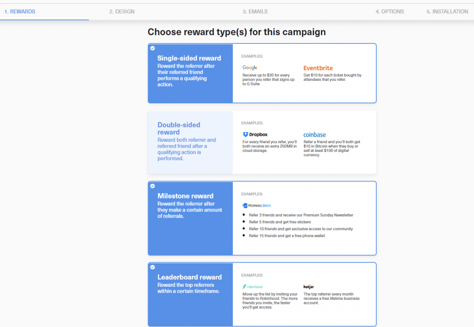
Task: Select the Double-sided reward card
Action: point(190,142)
